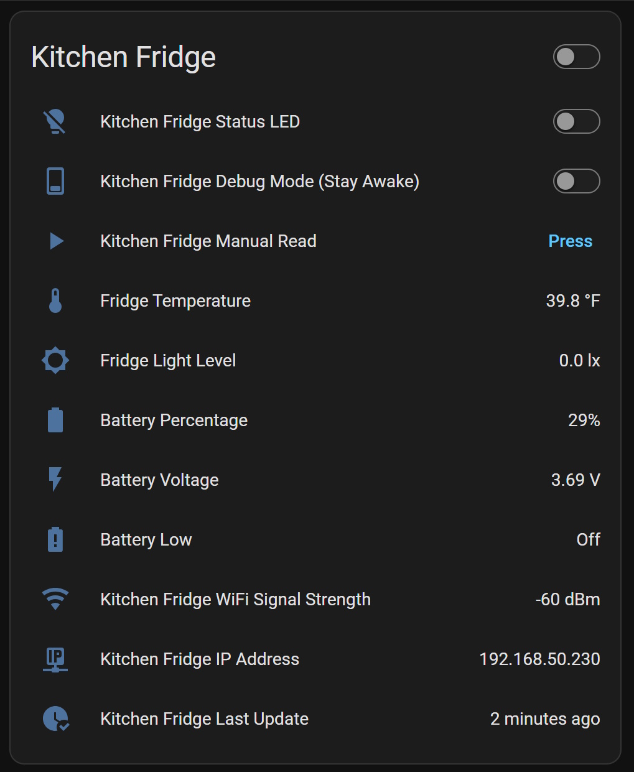Toggle the Kitchen Fridge header switch

tap(577, 57)
